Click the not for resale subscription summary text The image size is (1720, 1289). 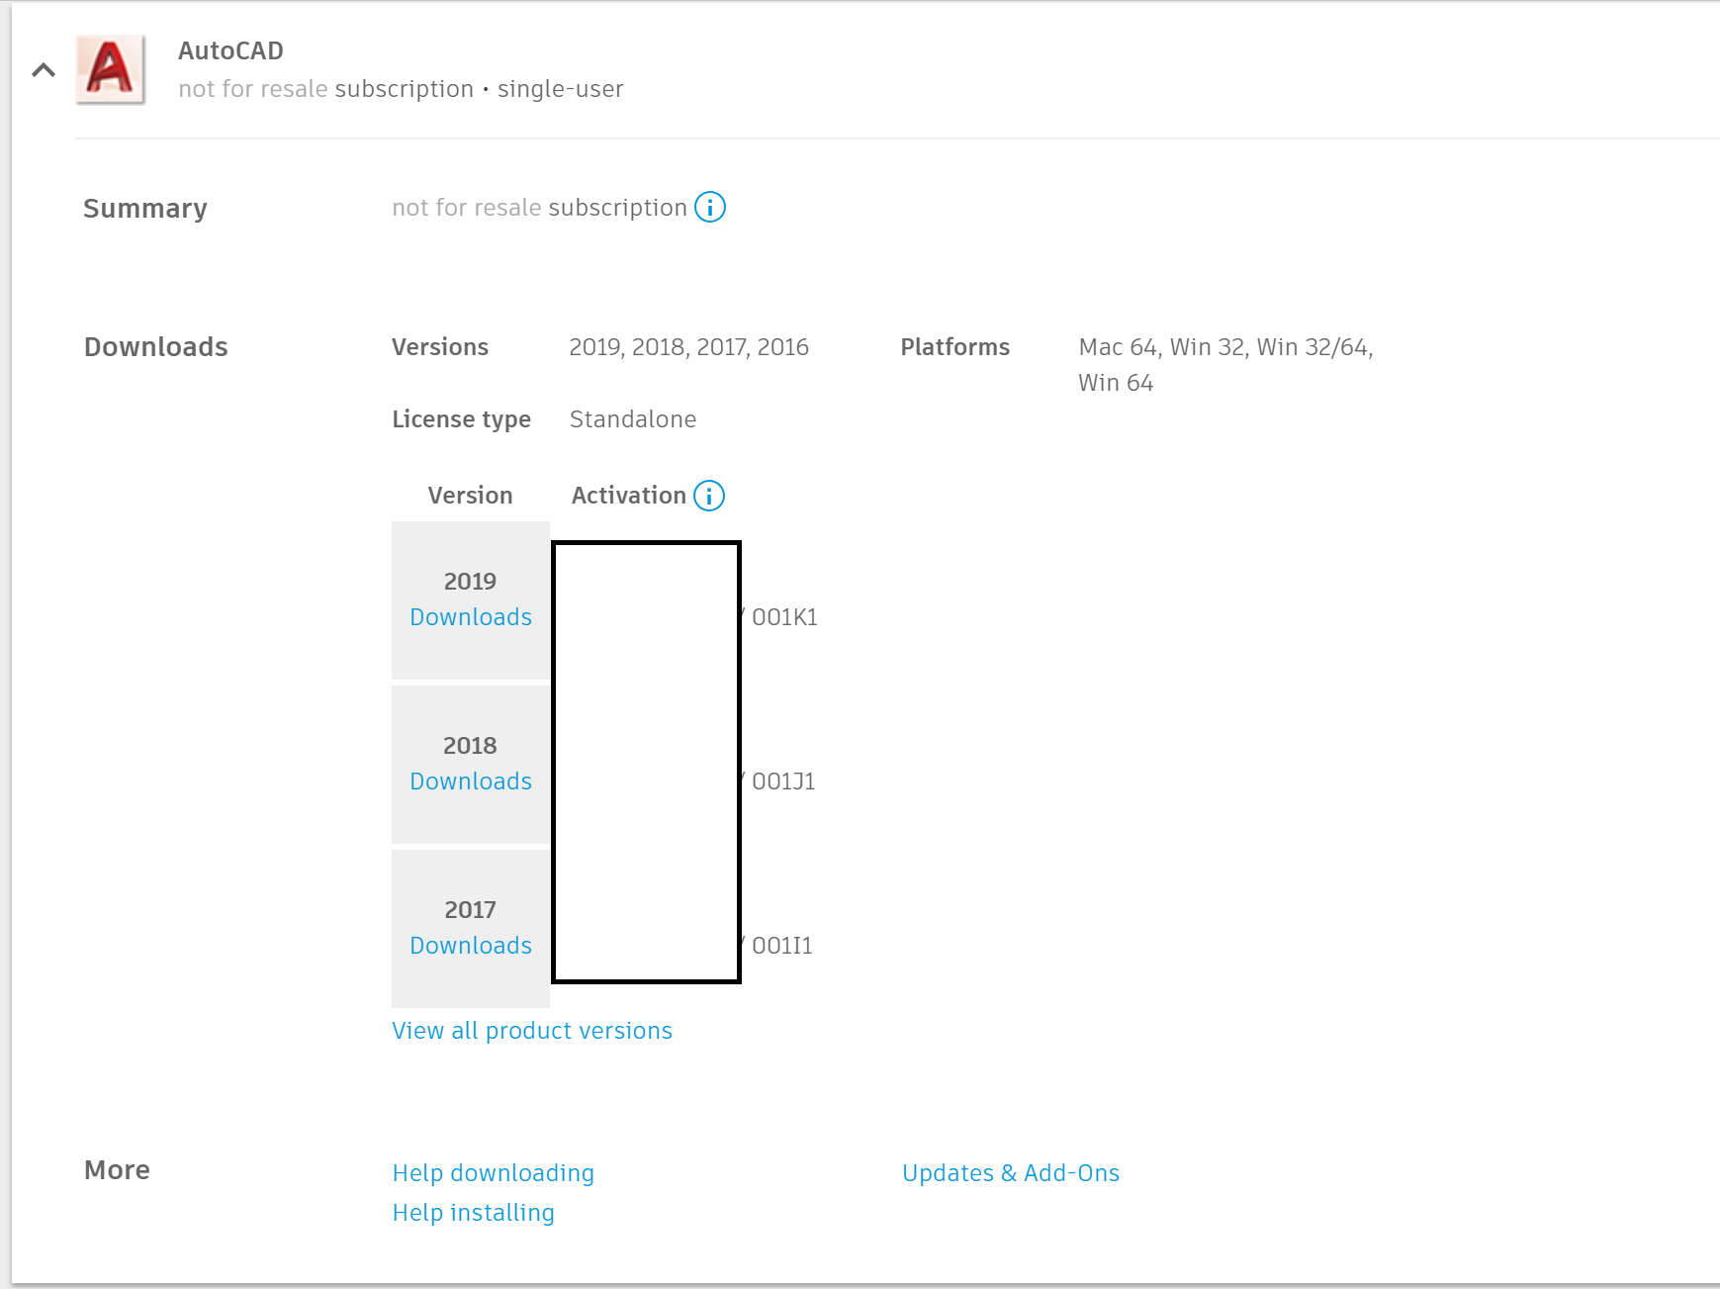click(538, 207)
